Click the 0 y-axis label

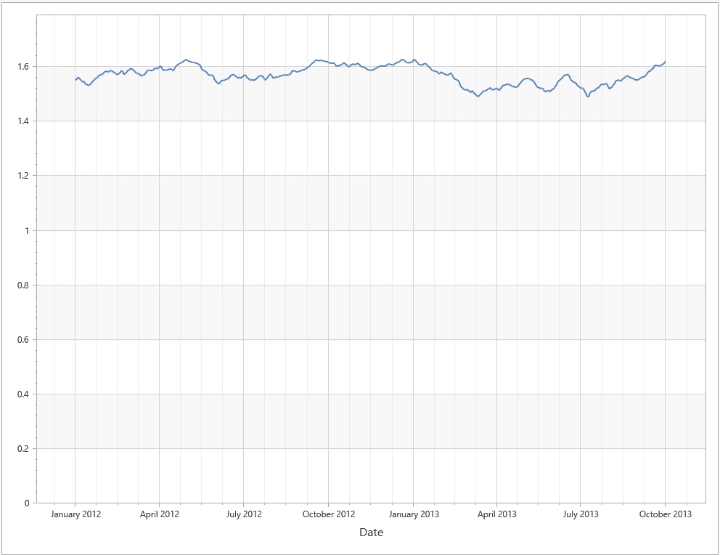tap(27, 503)
